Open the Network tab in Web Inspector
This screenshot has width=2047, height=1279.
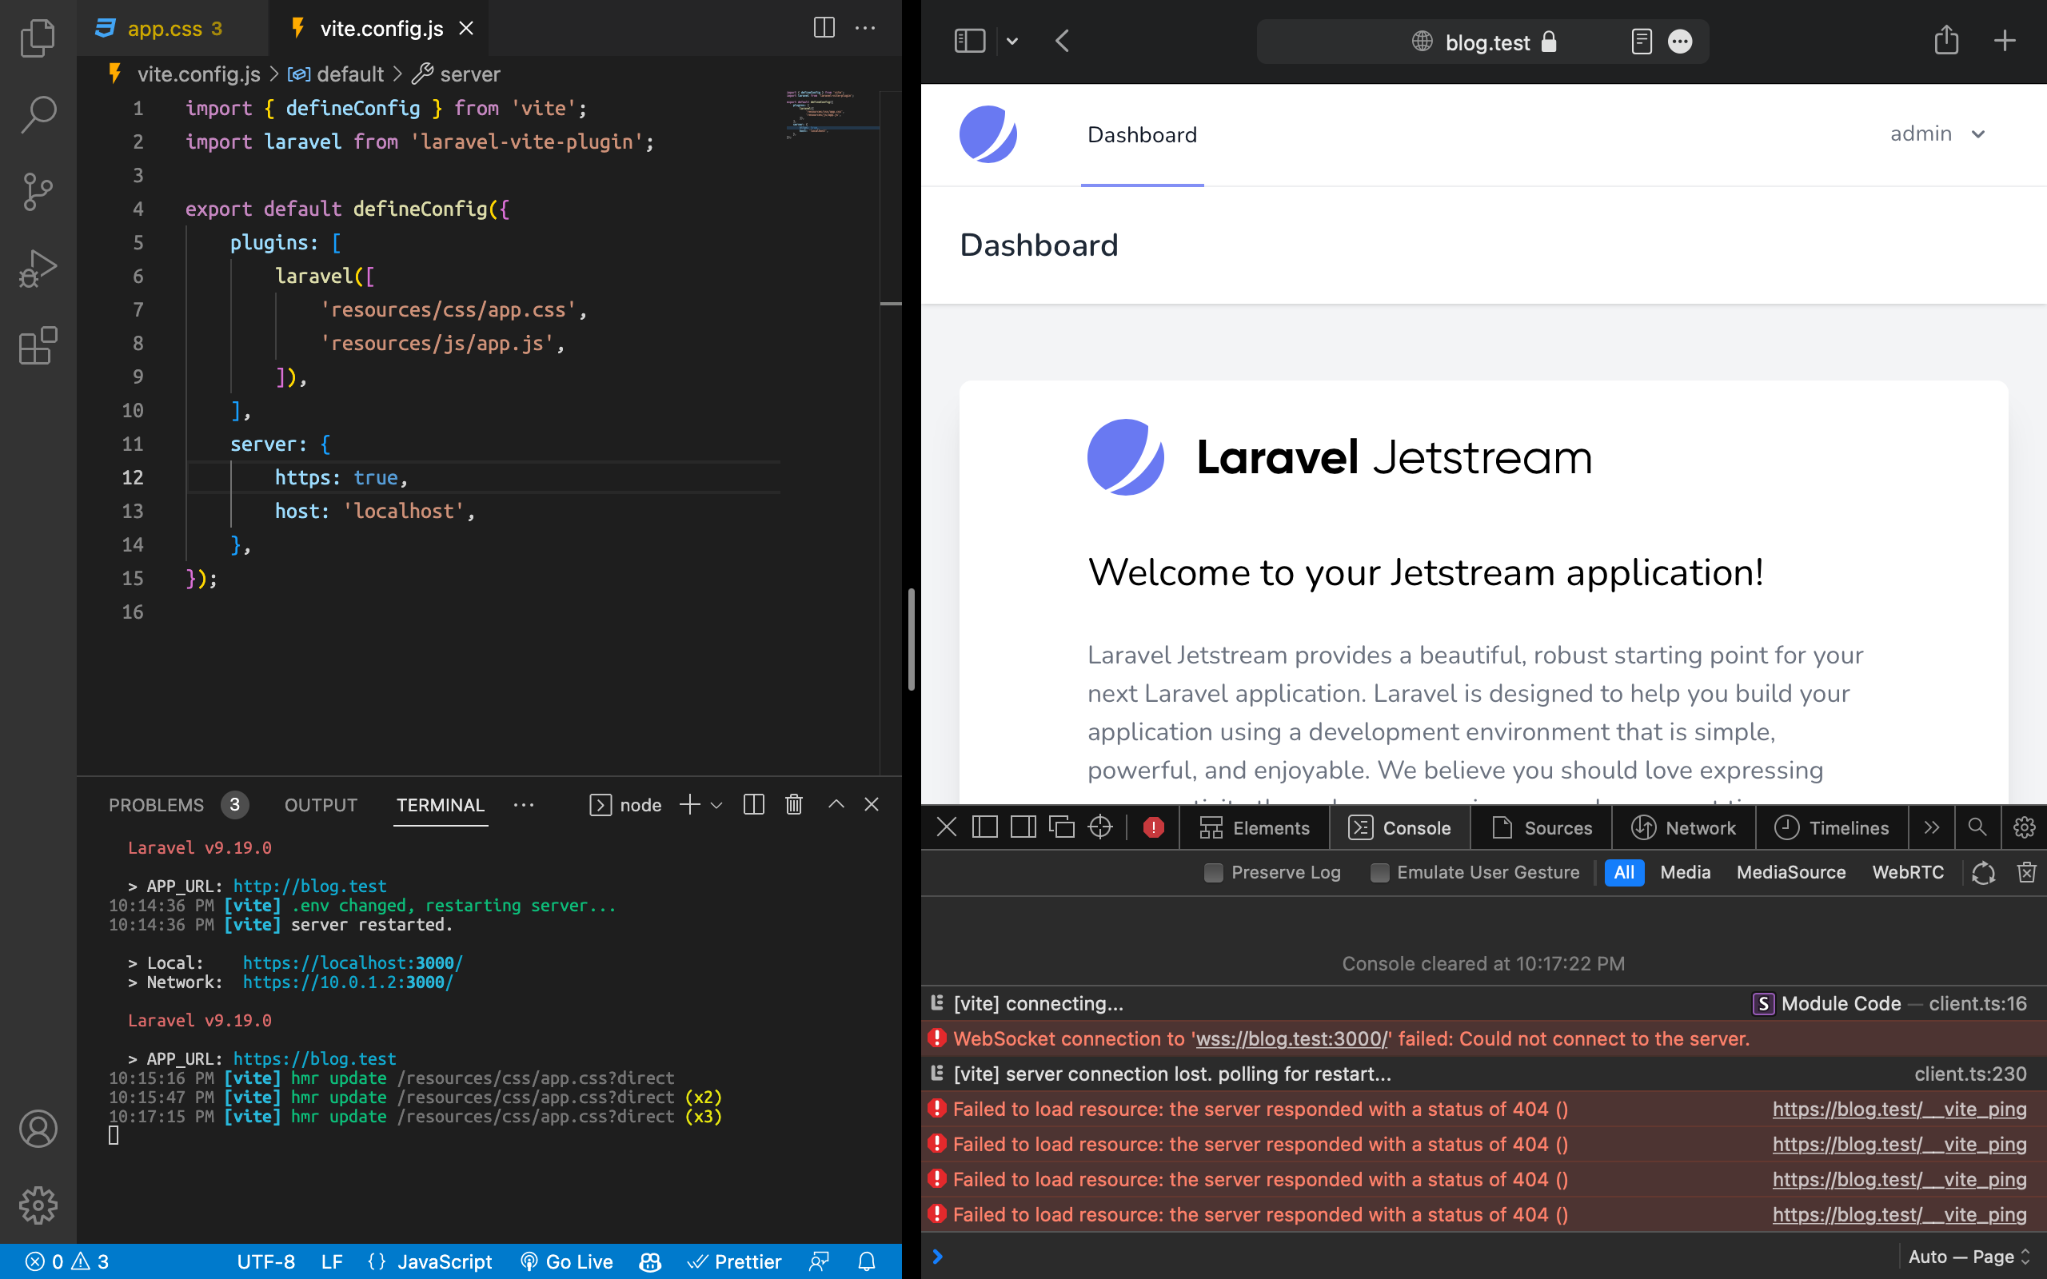coord(1684,827)
